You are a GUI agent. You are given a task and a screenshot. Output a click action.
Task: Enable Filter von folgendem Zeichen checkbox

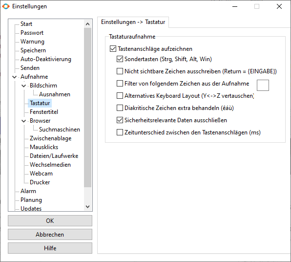120,84
